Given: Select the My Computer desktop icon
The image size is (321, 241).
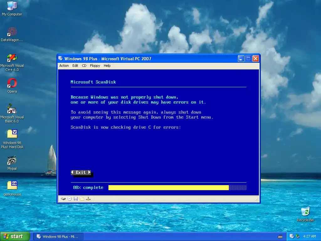Looking at the screenshot, I should pos(12,8).
